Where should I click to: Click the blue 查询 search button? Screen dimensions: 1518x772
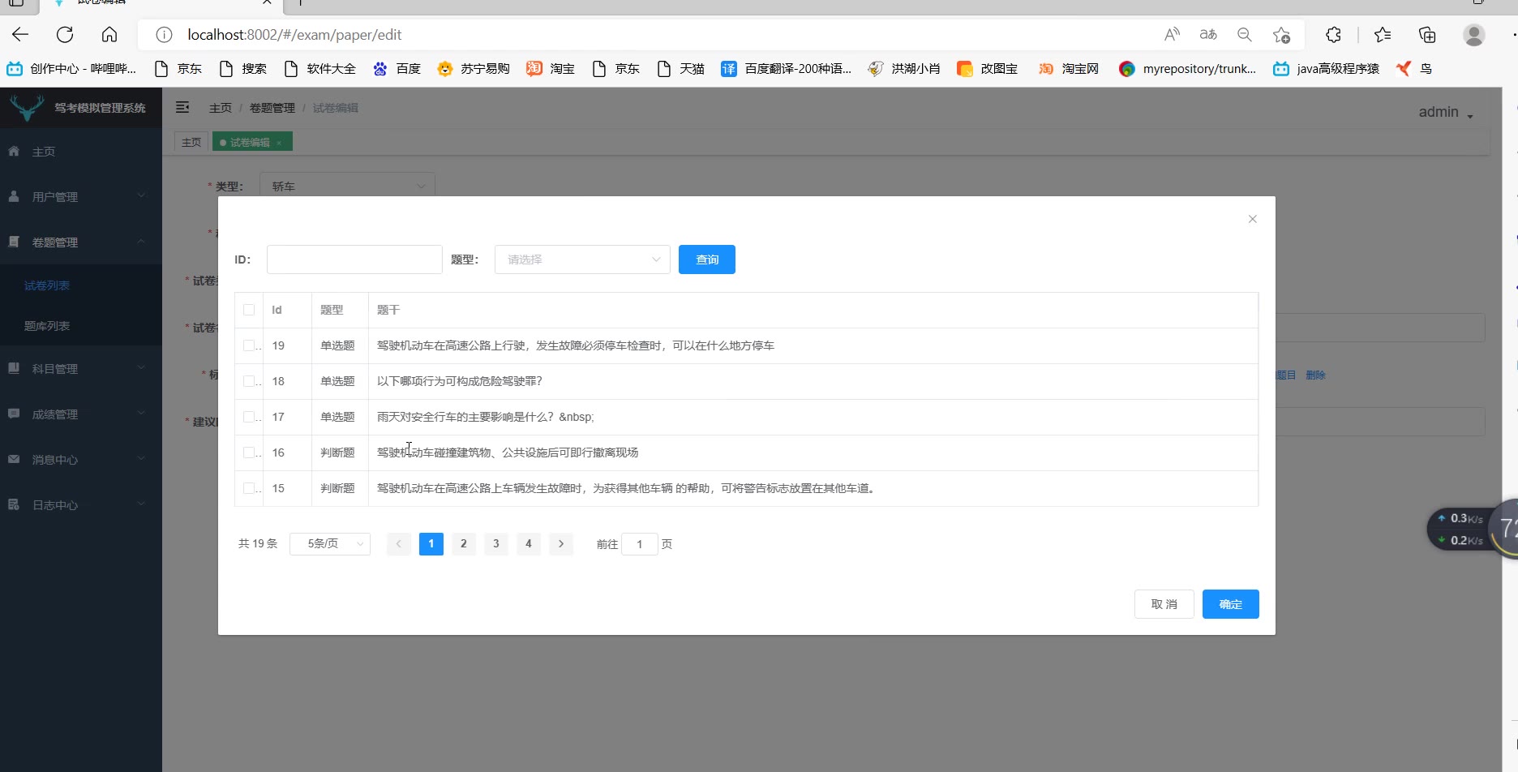706,259
